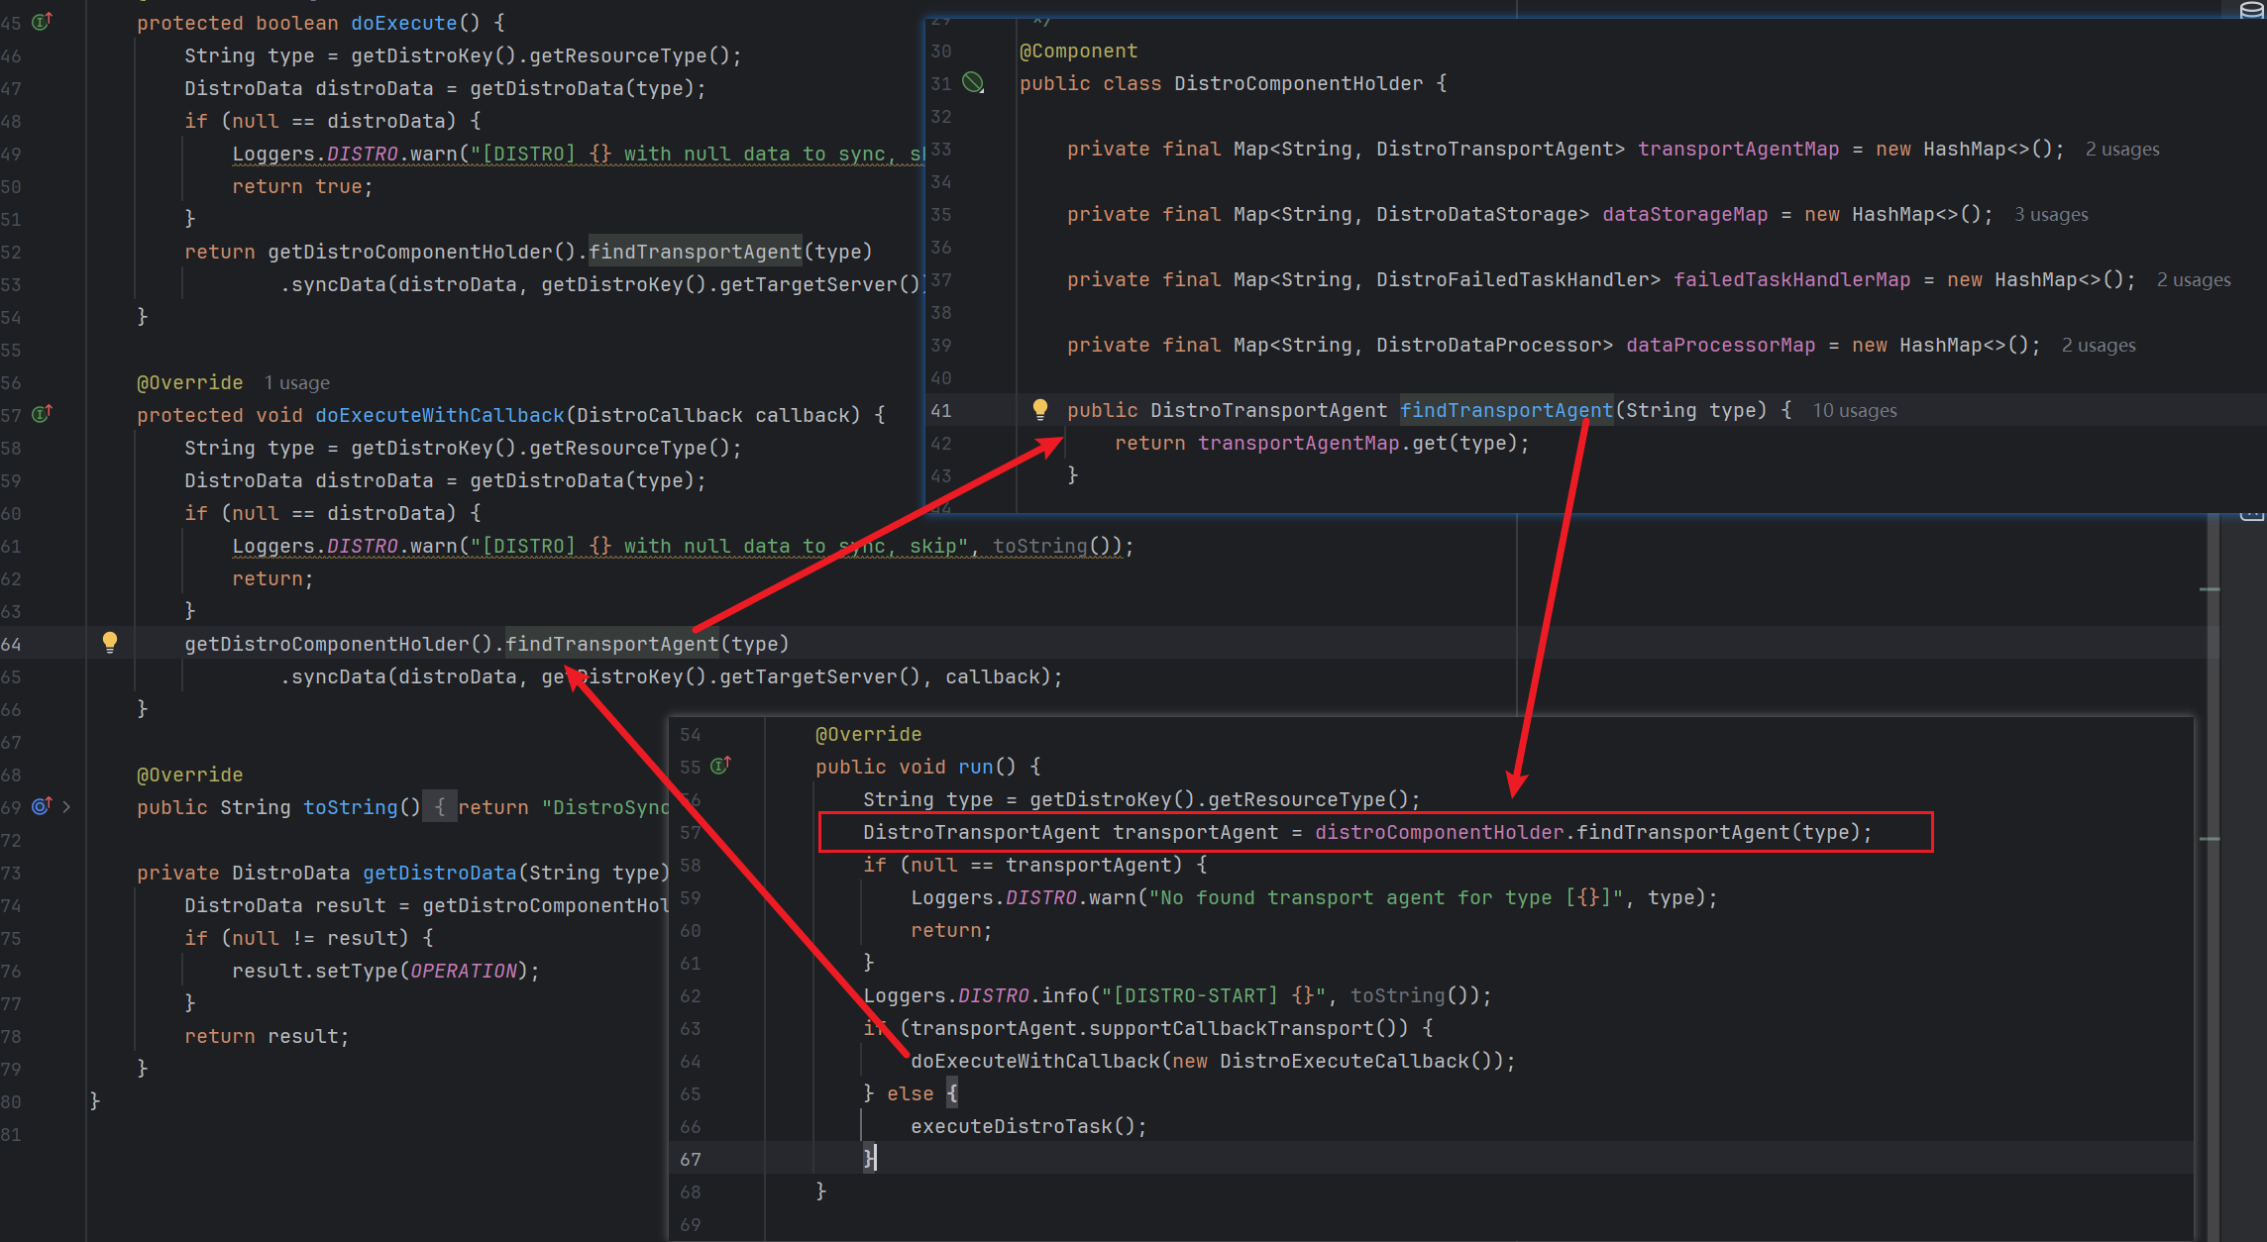Click lower stripe marker on right scrollbar

point(2209,839)
